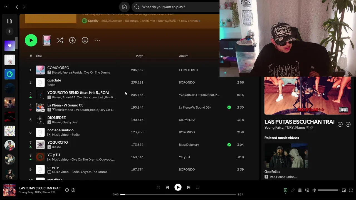
Task: Add track to library via plus in right panel
Action: pos(348,124)
